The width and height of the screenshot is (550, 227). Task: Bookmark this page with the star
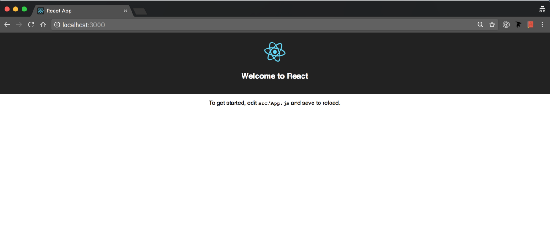coord(492,25)
